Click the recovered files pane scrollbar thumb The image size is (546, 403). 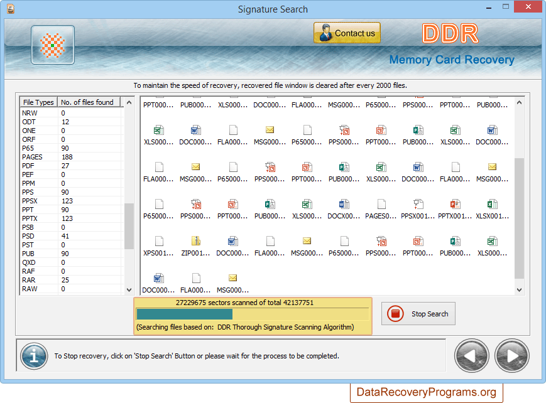[519, 218]
